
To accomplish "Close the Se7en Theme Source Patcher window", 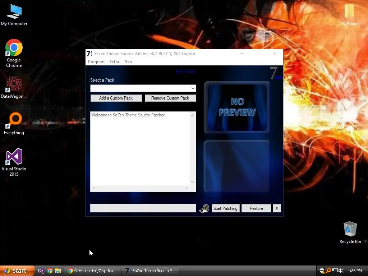I will click(275, 54).
